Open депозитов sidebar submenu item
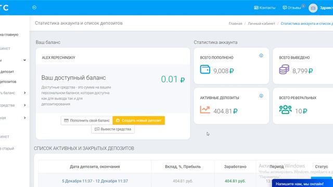This screenshot has width=333, height=187. tap(8, 82)
